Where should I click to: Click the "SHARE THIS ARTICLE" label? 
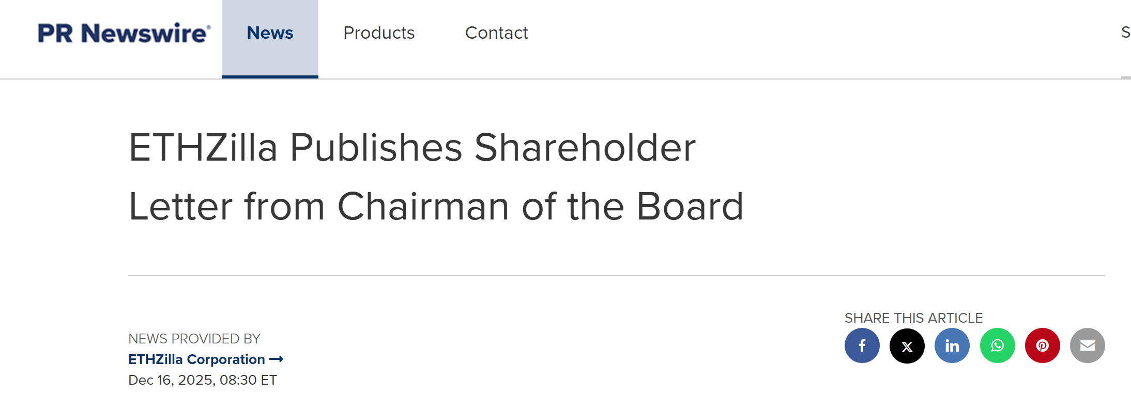(x=913, y=318)
